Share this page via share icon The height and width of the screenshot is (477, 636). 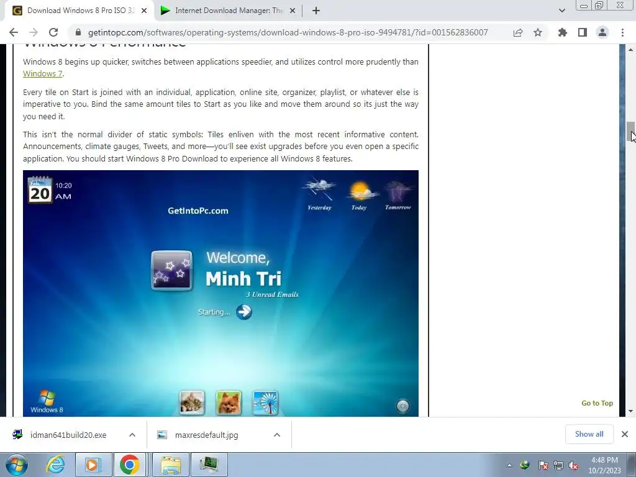click(x=517, y=32)
